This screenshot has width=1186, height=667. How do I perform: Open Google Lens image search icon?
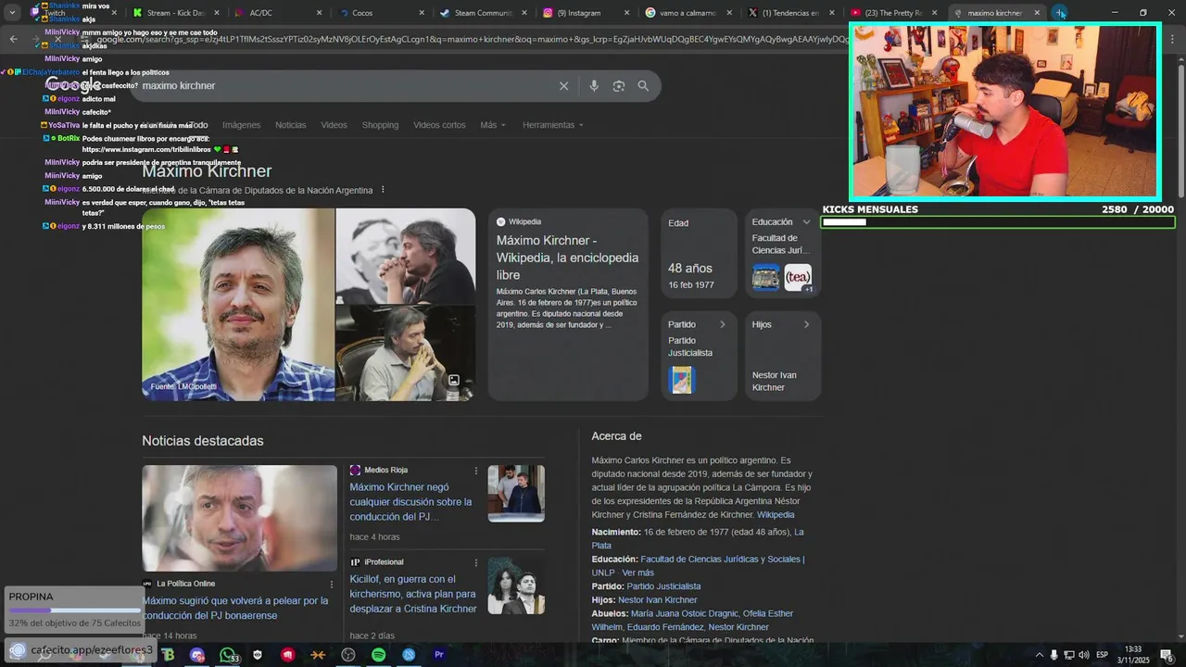[619, 86]
